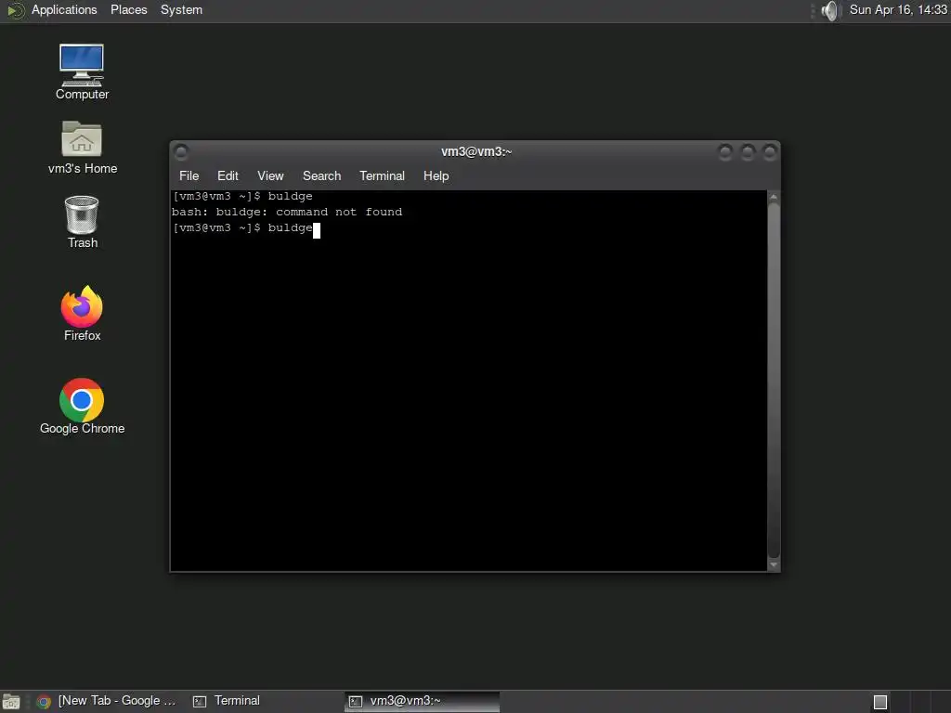Click the current prompt line with cursor
Image resolution: width=951 pixels, height=713 pixels.
[x=245, y=228]
